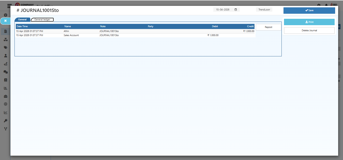Select the Afrin credit entry row

pos(127,31)
